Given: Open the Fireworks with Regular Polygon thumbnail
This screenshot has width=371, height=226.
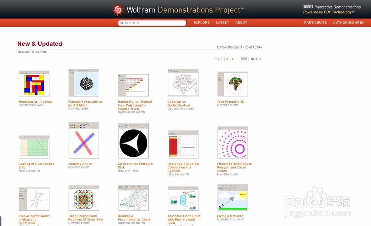Looking at the screenshot, I should 233,143.
